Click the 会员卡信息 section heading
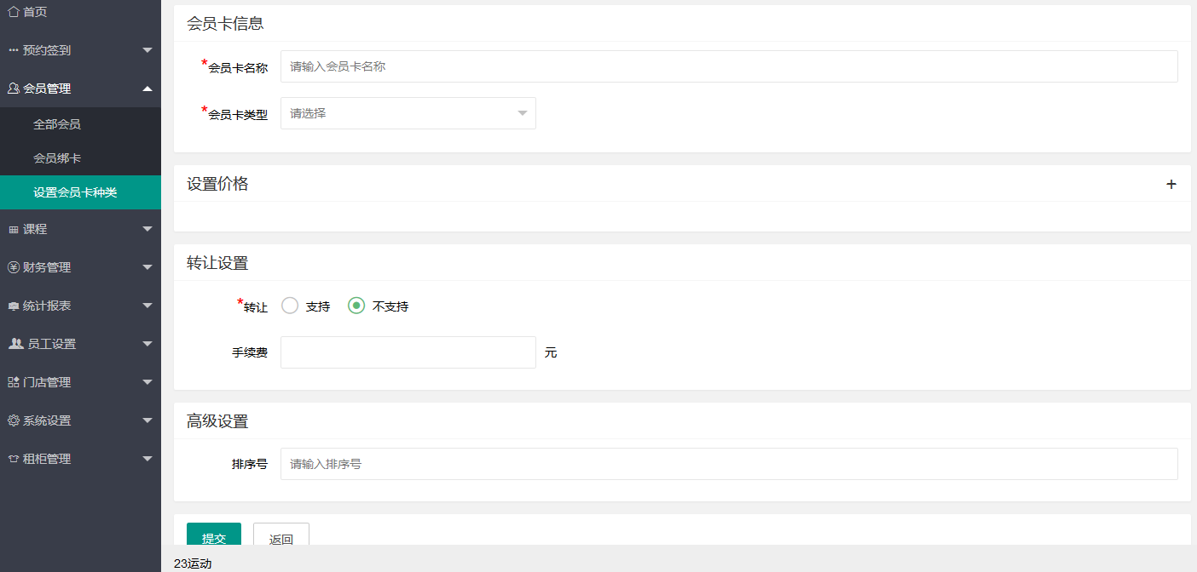 coord(225,24)
